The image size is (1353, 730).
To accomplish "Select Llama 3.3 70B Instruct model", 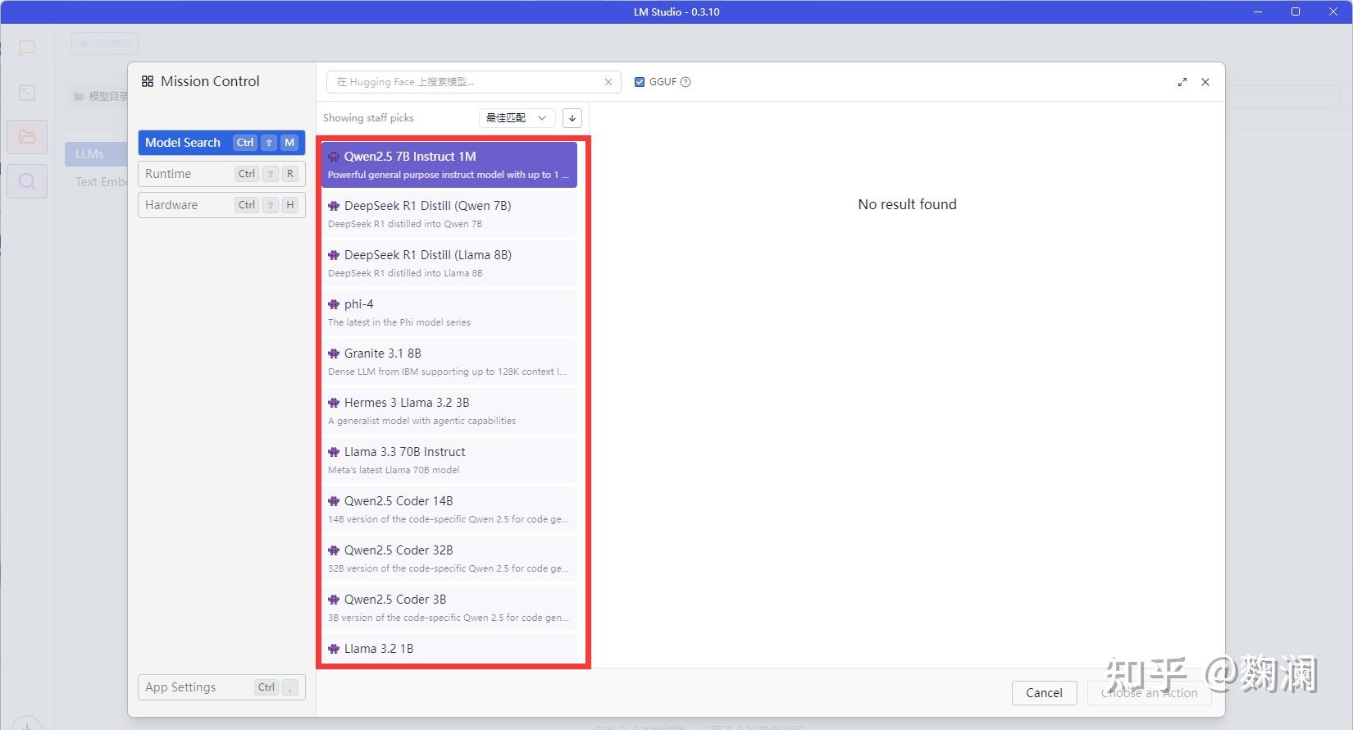I will pos(449,460).
